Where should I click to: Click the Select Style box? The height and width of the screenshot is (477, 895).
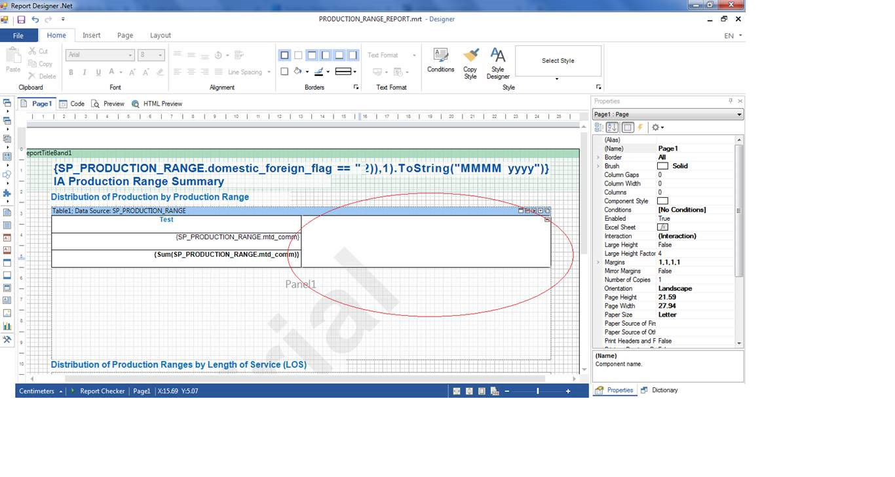[558, 61]
